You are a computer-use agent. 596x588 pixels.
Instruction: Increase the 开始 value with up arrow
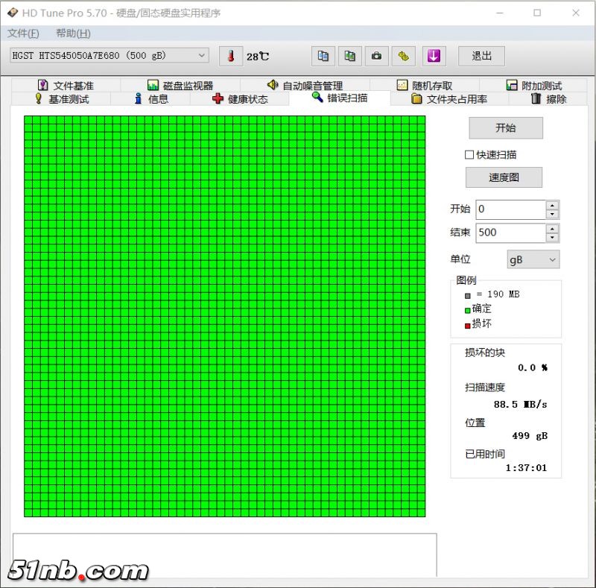coord(552,205)
